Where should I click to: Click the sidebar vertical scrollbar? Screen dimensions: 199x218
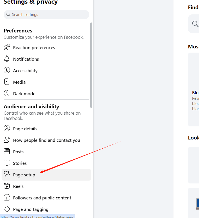91,65
